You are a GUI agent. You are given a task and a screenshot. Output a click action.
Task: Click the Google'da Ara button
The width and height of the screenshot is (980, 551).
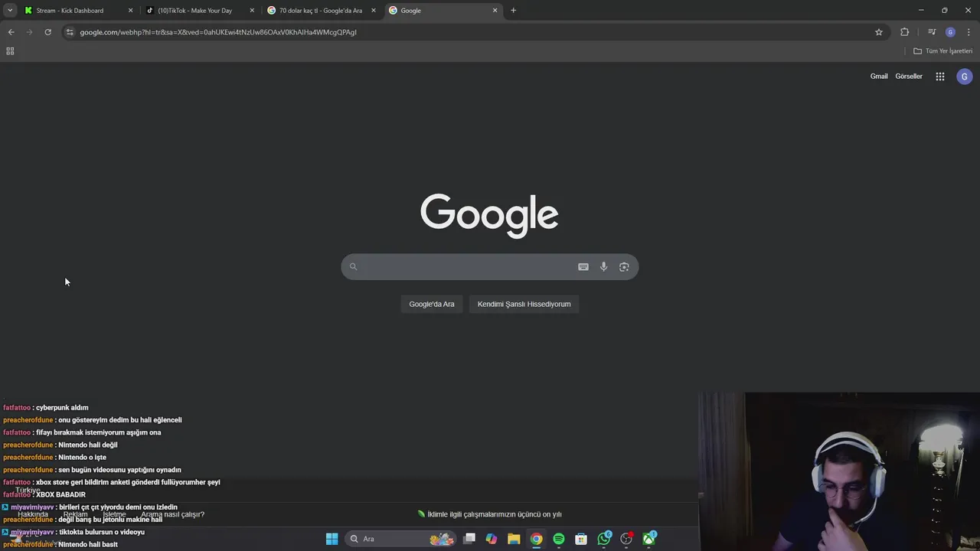(432, 304)
